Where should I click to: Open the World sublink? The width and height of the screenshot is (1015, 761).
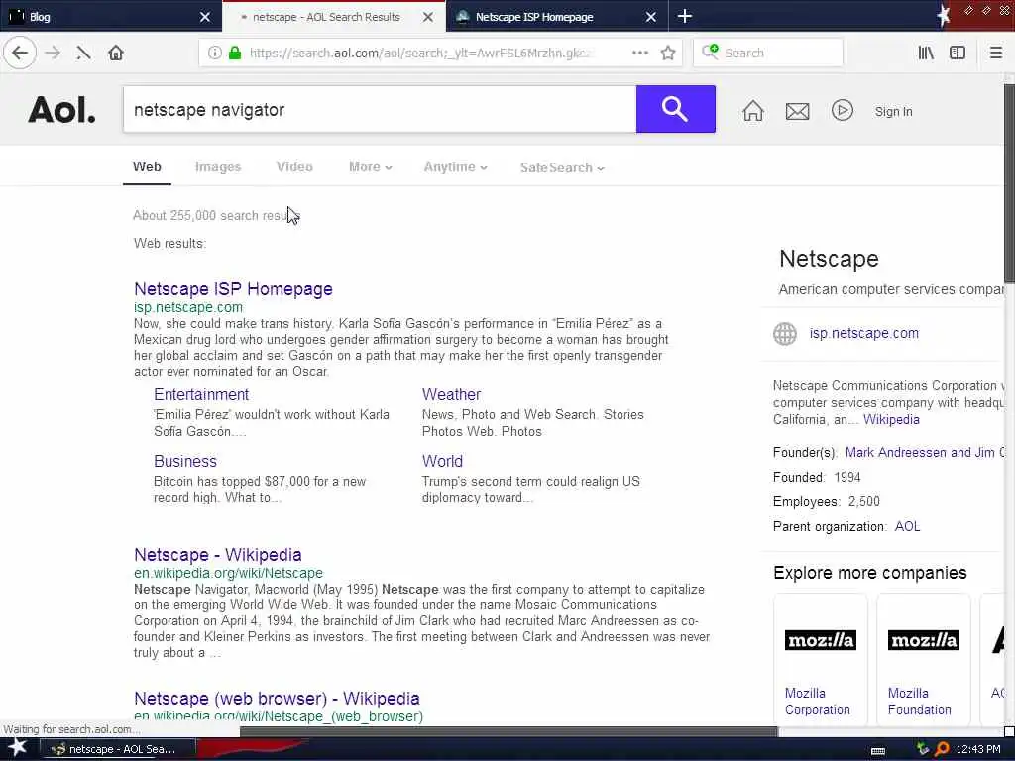[442, 462]
